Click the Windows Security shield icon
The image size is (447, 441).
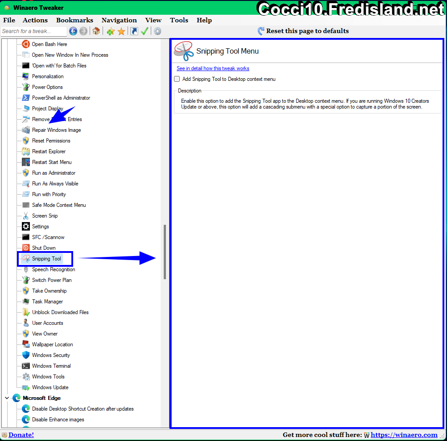click(26, 355)
